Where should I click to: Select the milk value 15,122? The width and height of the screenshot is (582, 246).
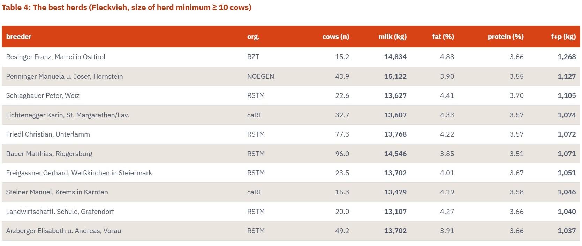[x=395, y=76]
